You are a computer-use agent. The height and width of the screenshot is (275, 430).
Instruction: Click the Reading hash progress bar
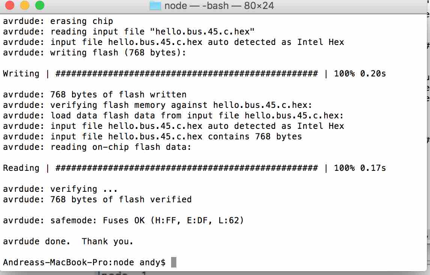(186, 167)
